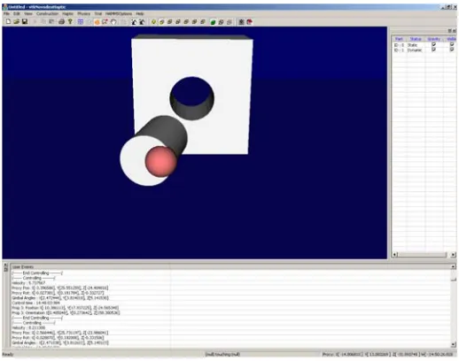Click the red icon ending the toolbar

250,22
